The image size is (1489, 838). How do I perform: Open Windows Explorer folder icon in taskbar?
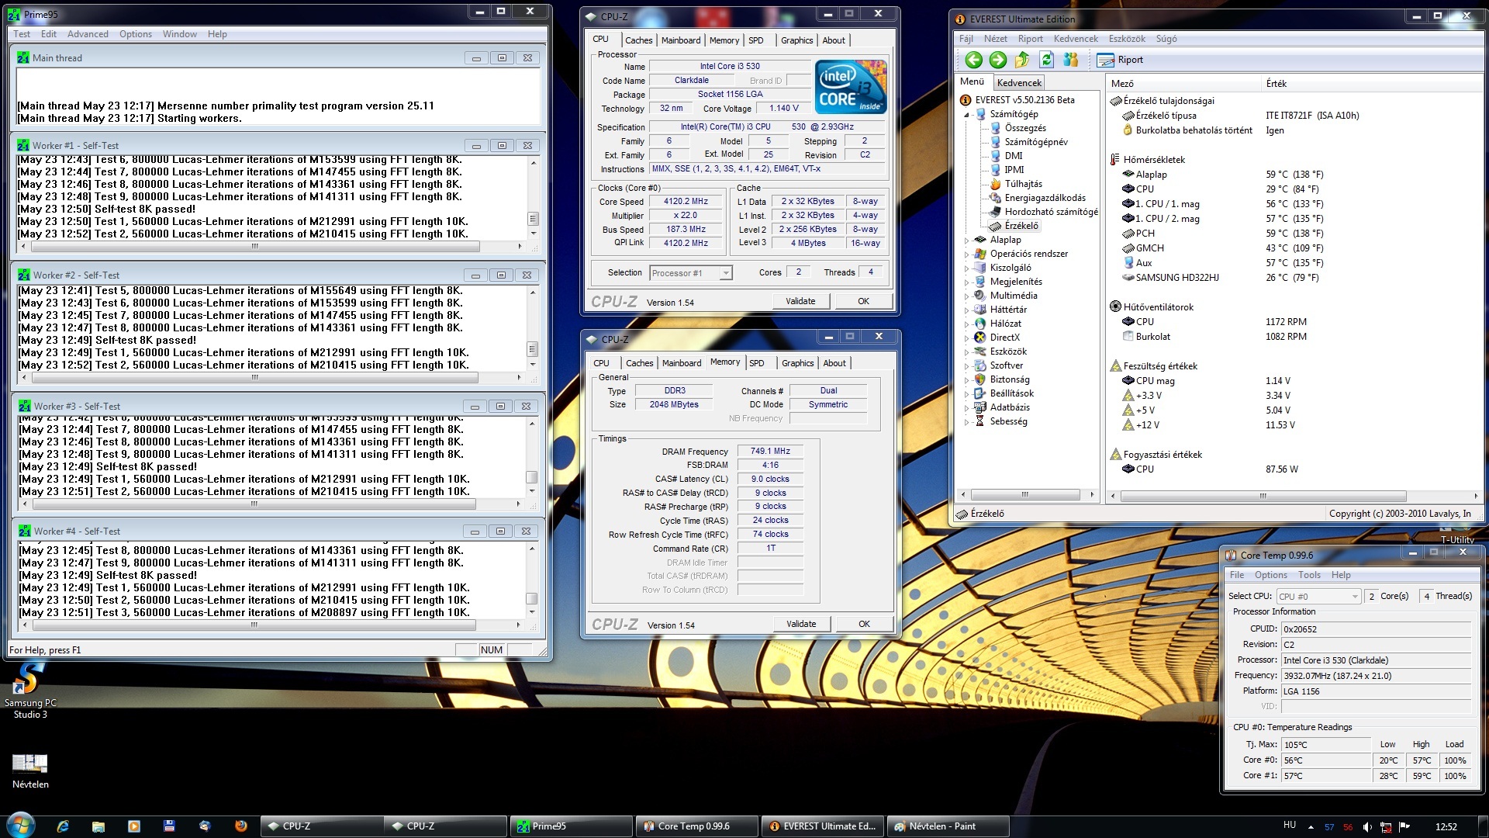(x=98, y=826)
